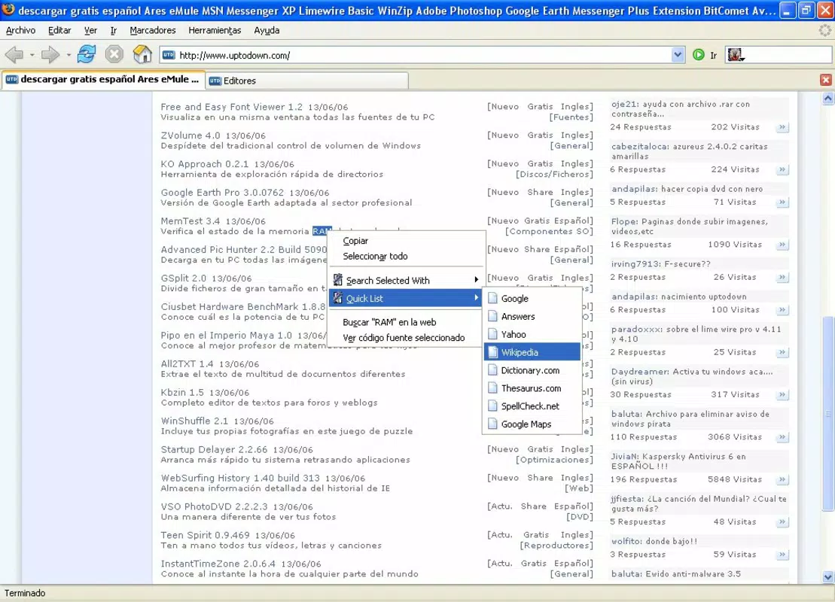Go back with the Back arrow
Image resolution: width=835 pixels, height=602 pixels.
(14, 54)
